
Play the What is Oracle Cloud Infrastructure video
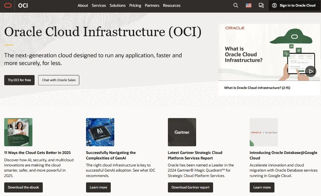click(310, 71)
